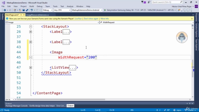This screenshot has height=112, width=199.
Task: Open the Error List tab
Action: (61, 106)
